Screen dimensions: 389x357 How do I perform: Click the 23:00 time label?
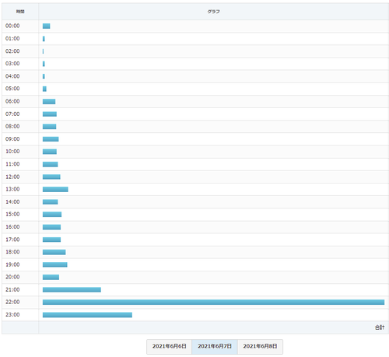click(x=12, y=315)
